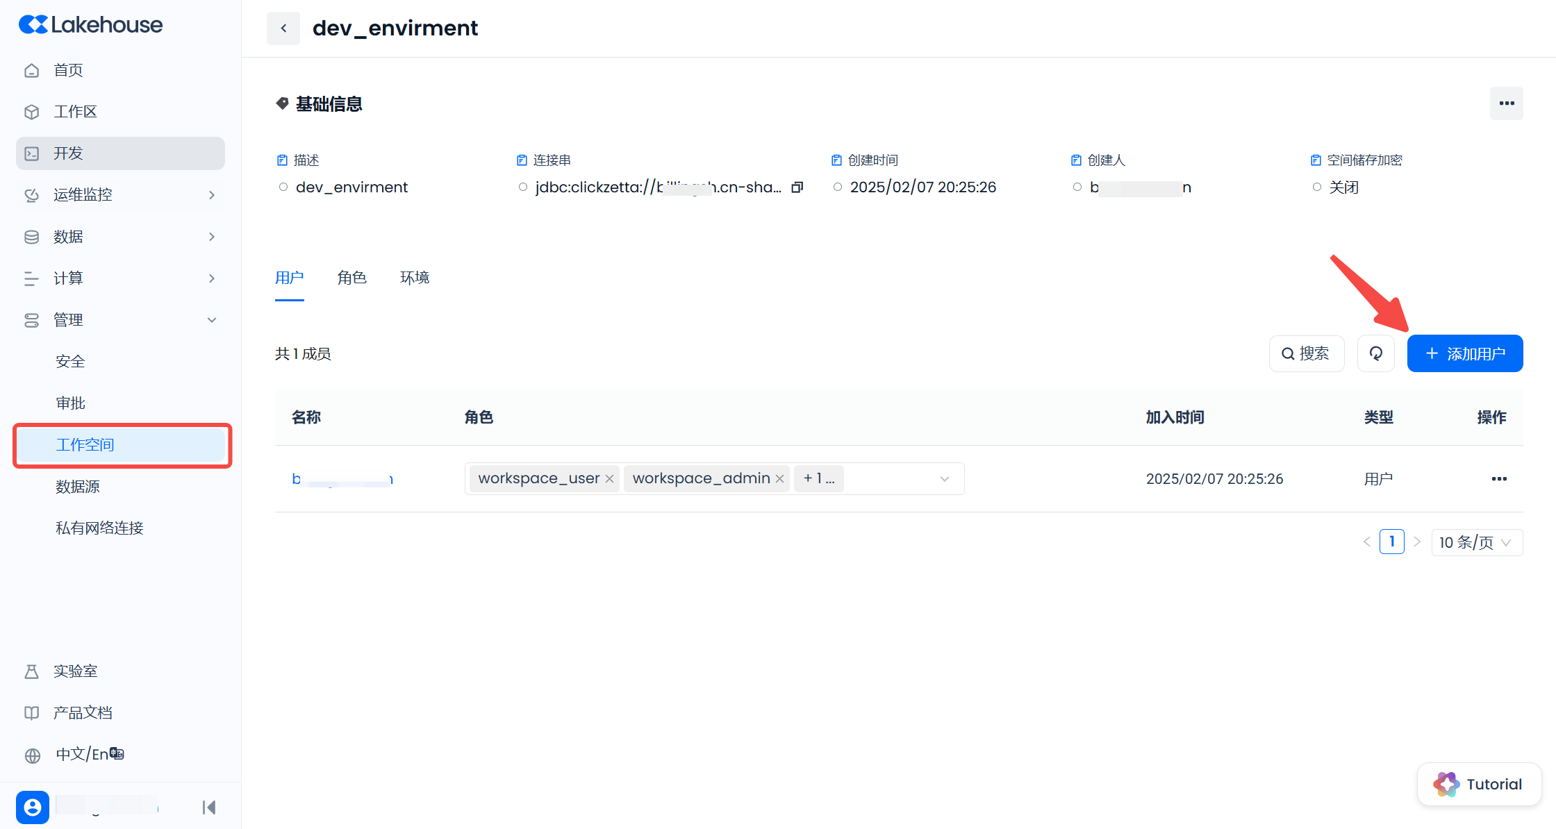
Task: Click the 搜索 button
Action: pyautogui.click(x=1306, y=354)
